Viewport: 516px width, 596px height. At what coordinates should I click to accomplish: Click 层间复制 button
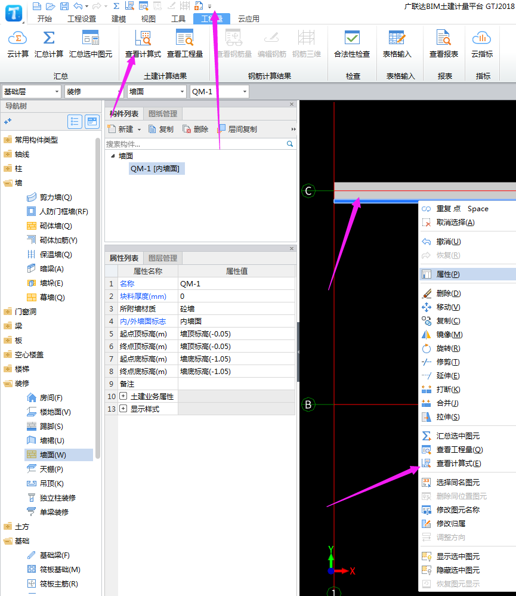click(237, 129)
